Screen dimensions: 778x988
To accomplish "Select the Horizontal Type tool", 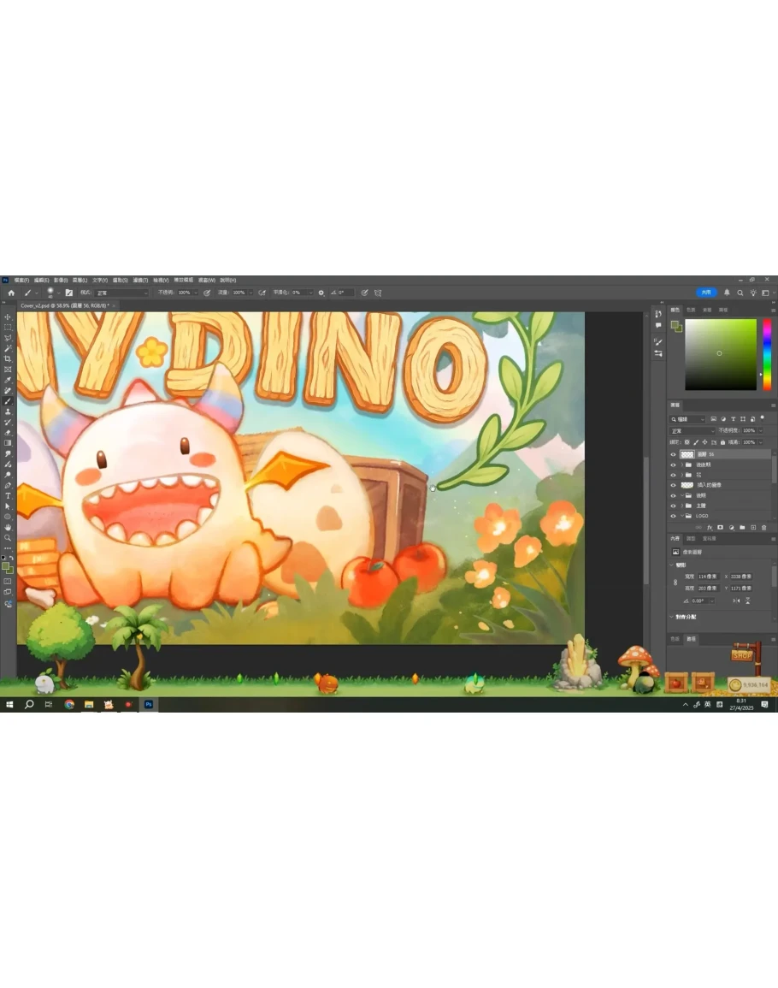I will pyautogui.click(x=8, y=495).
